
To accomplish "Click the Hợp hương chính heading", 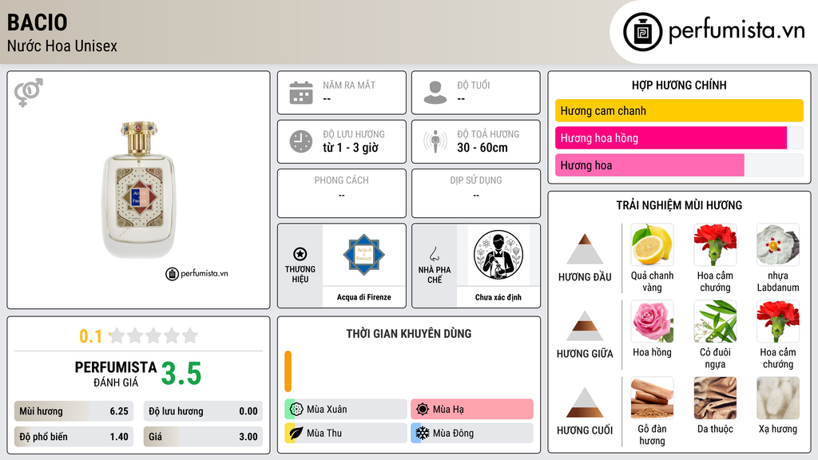I will pyautogui.click(x=679, y=85).
